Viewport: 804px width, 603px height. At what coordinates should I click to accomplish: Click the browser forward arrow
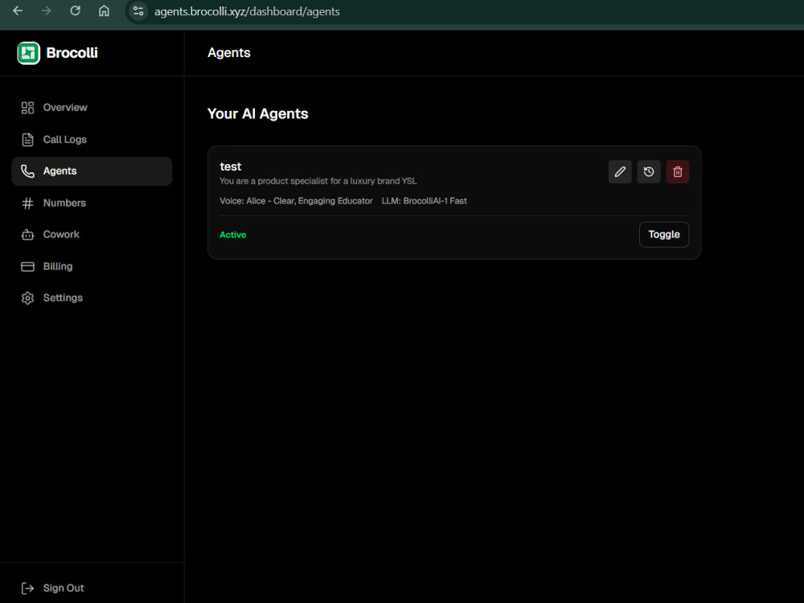[46, 10]
